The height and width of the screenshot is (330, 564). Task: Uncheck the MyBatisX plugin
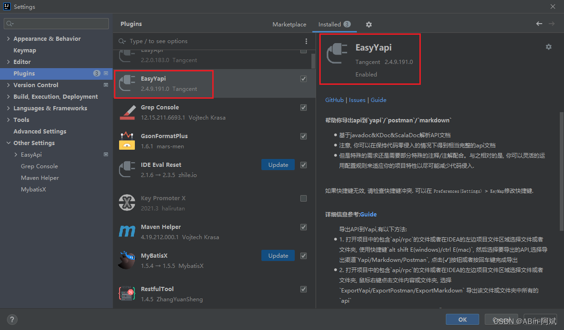click(x=304, y=256)
